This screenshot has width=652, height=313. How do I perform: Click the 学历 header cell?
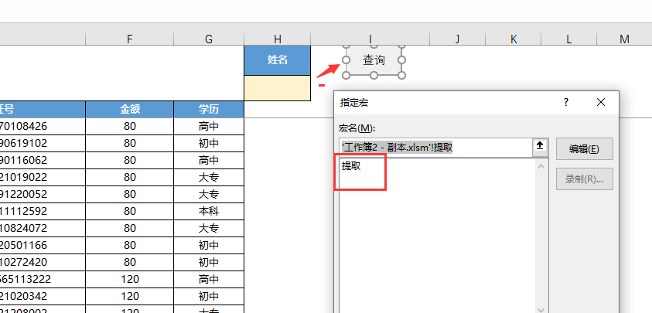click(209, 109)
